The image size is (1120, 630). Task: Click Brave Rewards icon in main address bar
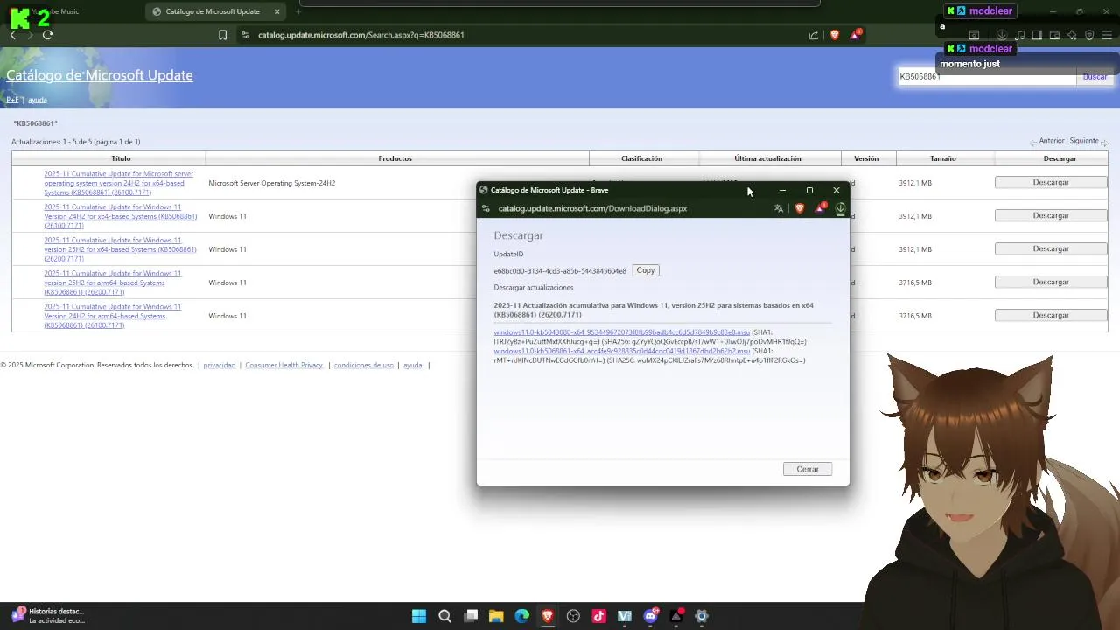(855, 35)
